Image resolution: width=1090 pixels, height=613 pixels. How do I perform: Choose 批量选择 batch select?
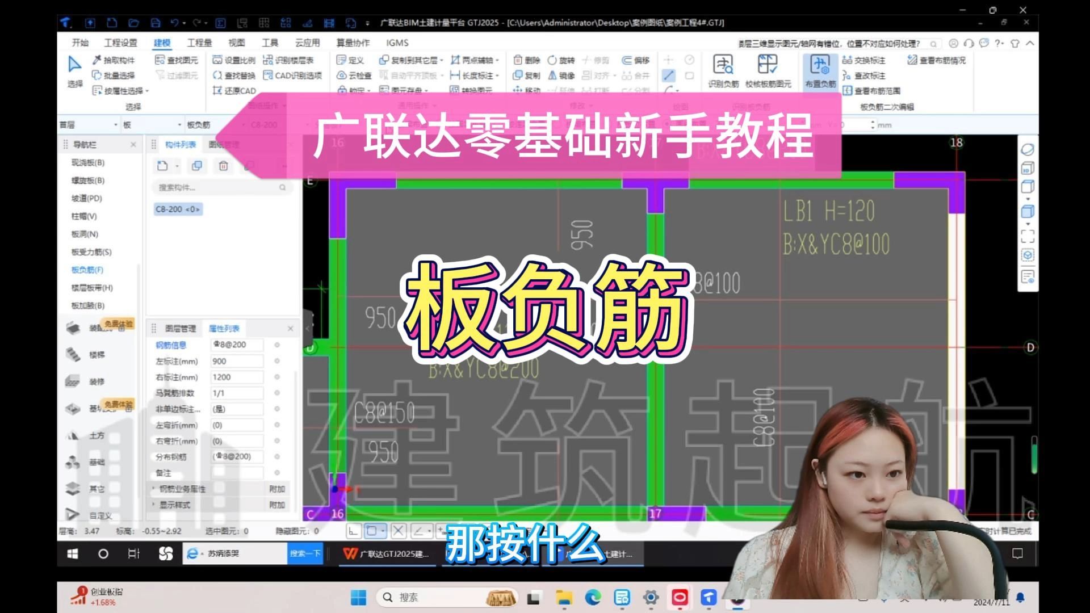tap(114, 75)
